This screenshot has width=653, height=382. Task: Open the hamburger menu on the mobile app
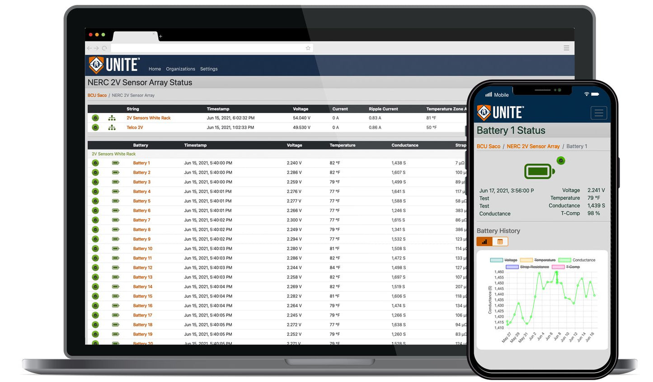(599, 113)
